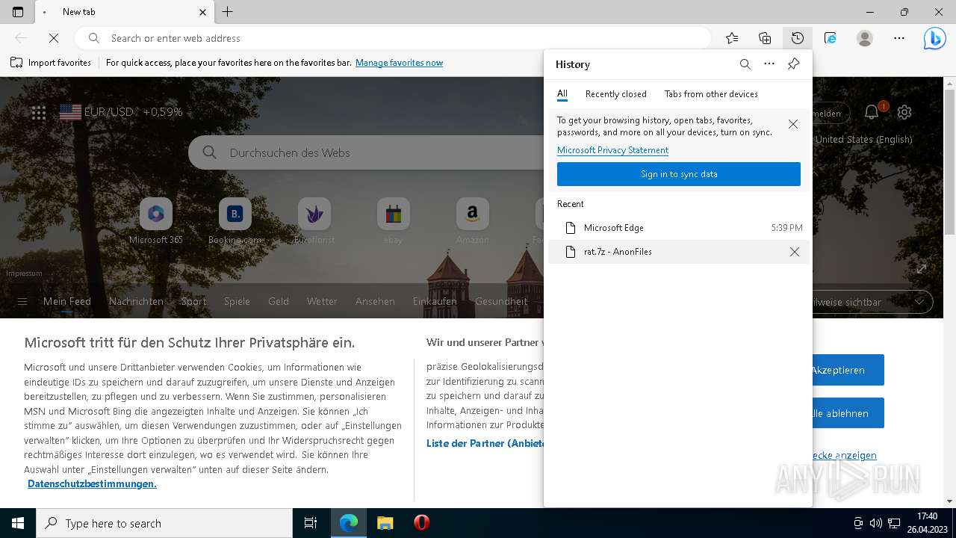The image size is (956, 538).
Task: Select the Einkaufen feed tab
Action: (x=435, y=302)
